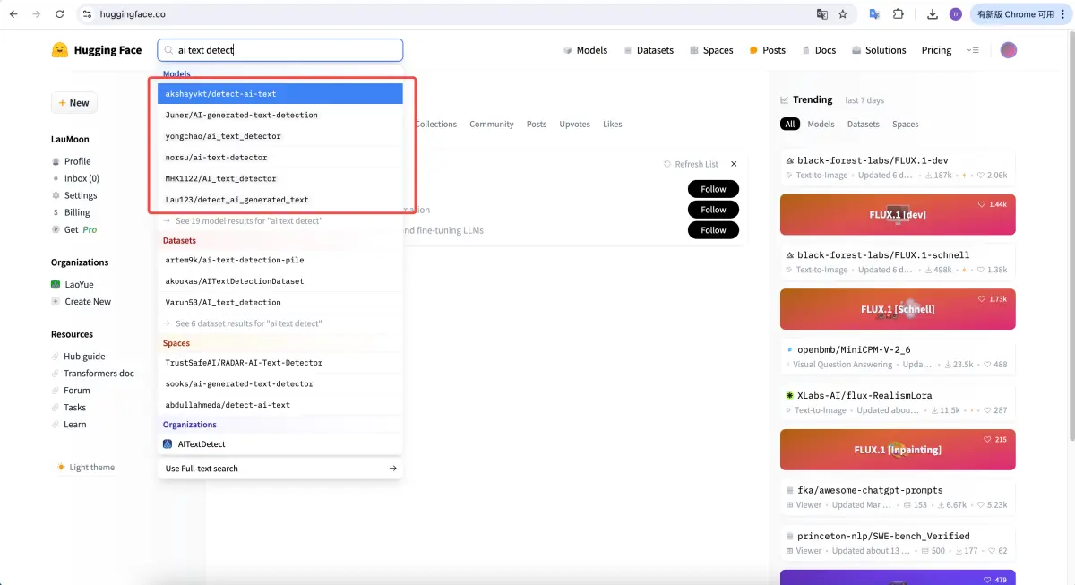This screenshot has height=585, width=1075.
Task: Bookmark this page with the star icon
Action: 843,14
